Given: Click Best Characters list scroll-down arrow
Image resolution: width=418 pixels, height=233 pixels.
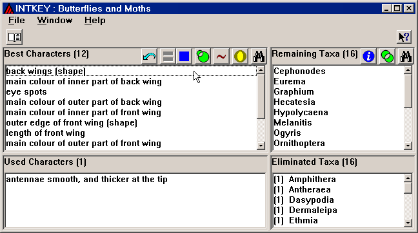Looking at the screenshot, I should (261, 145).
